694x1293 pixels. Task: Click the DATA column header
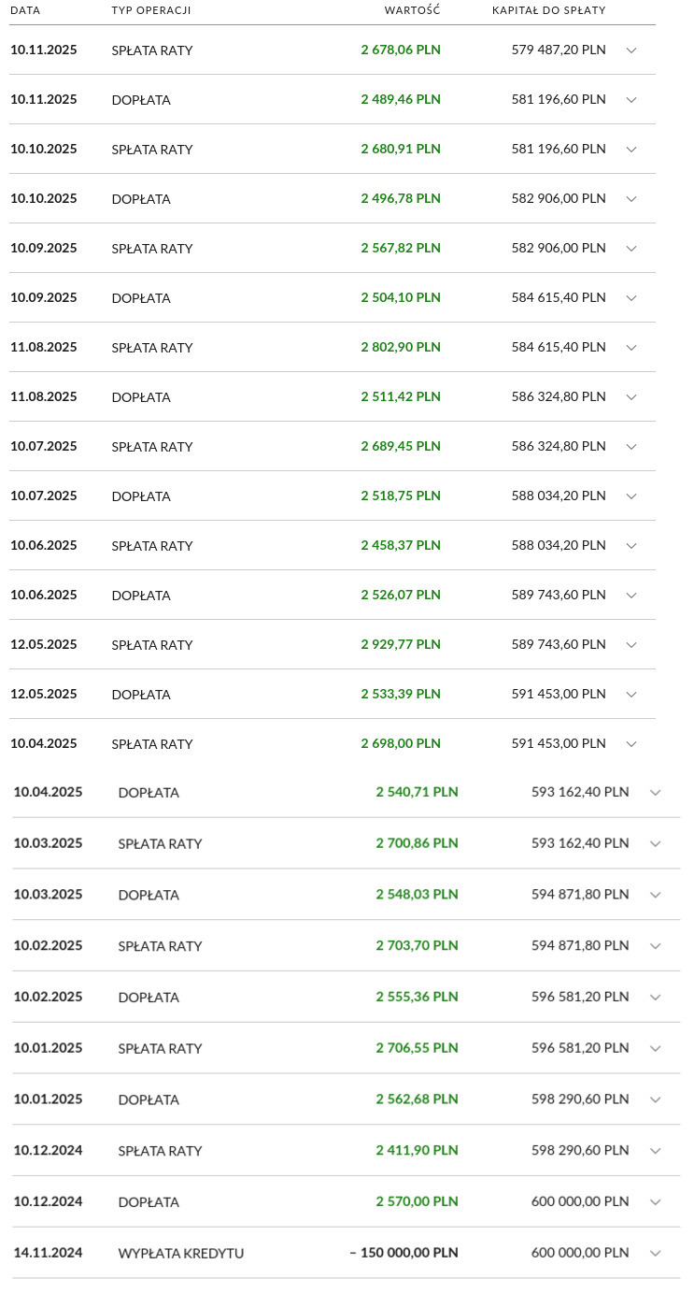(x=25, y=10)
